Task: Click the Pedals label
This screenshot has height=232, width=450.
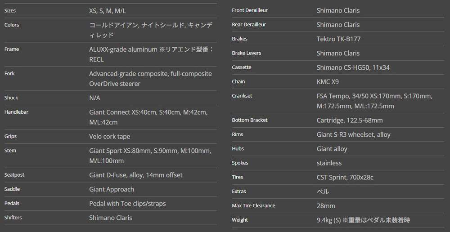Action: (x=12, y=203)
